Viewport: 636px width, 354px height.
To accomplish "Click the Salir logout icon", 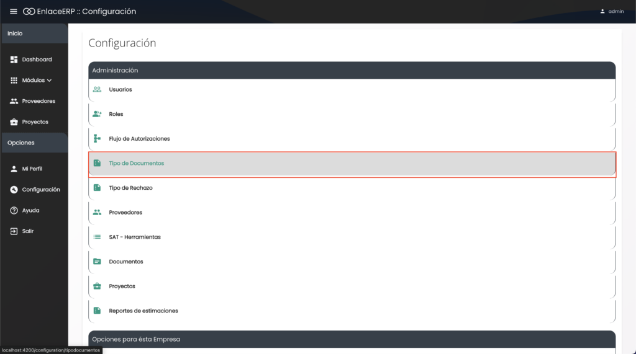I will (x=14, y=231).
